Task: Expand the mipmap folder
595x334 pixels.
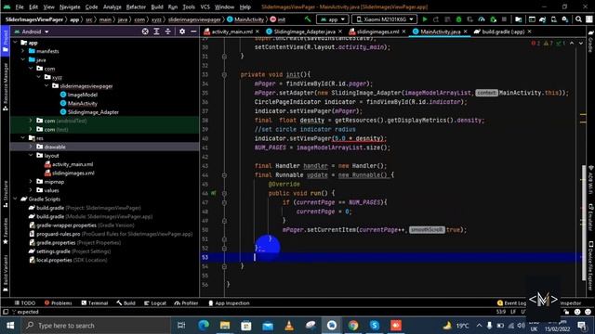Action: click(31, 182)
